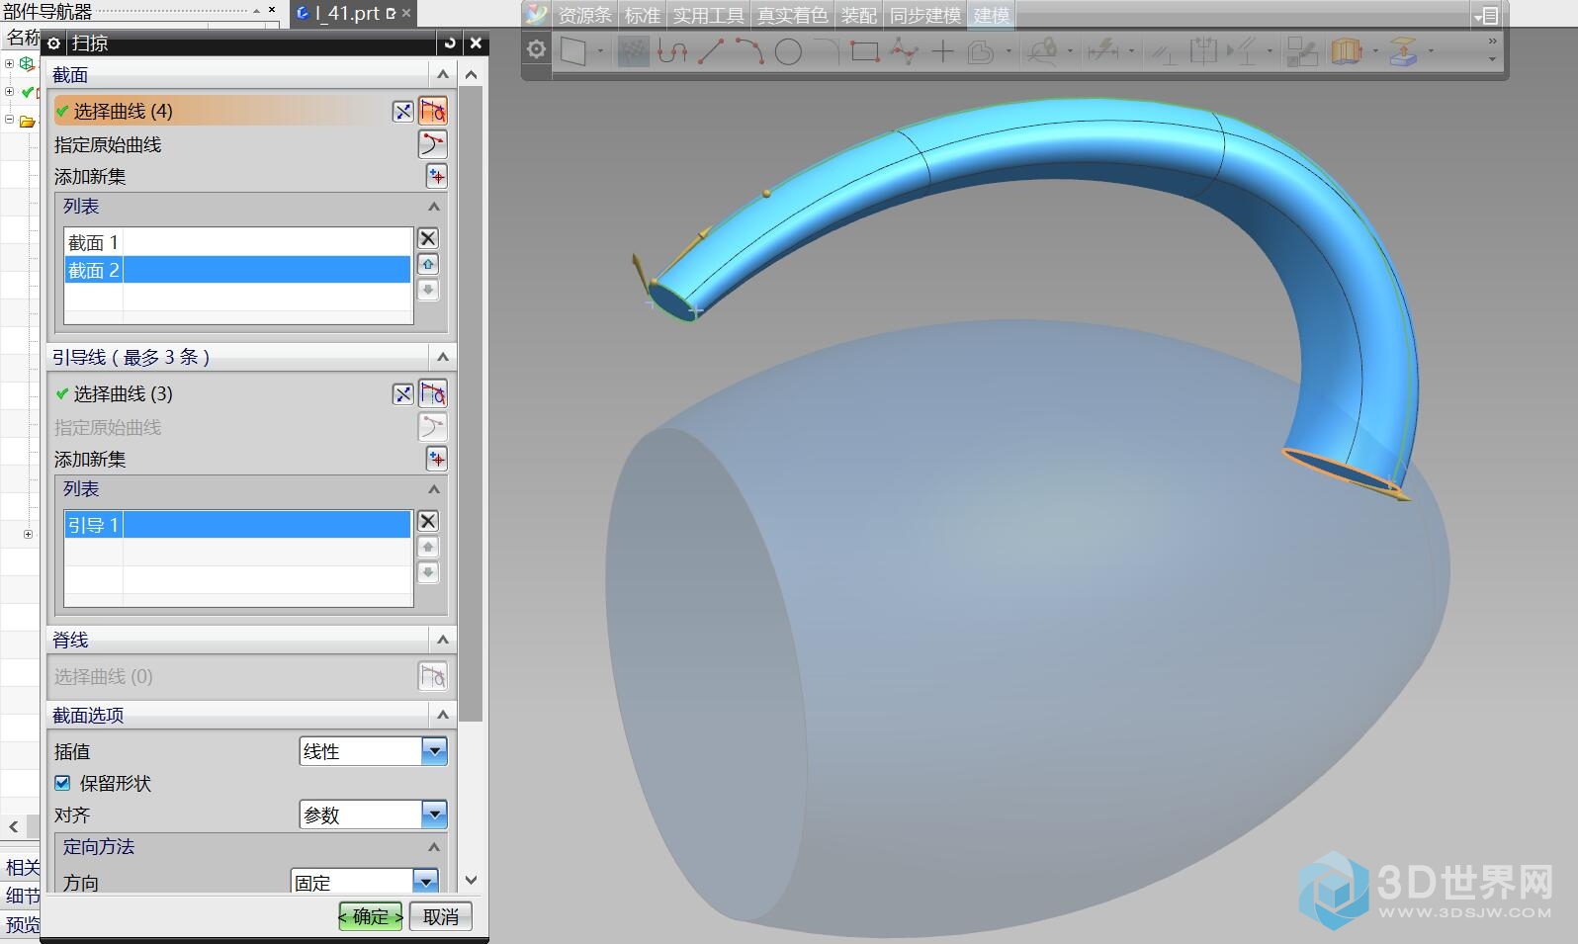
Task: Open the 对齐 dropdown
Action: 434,815
